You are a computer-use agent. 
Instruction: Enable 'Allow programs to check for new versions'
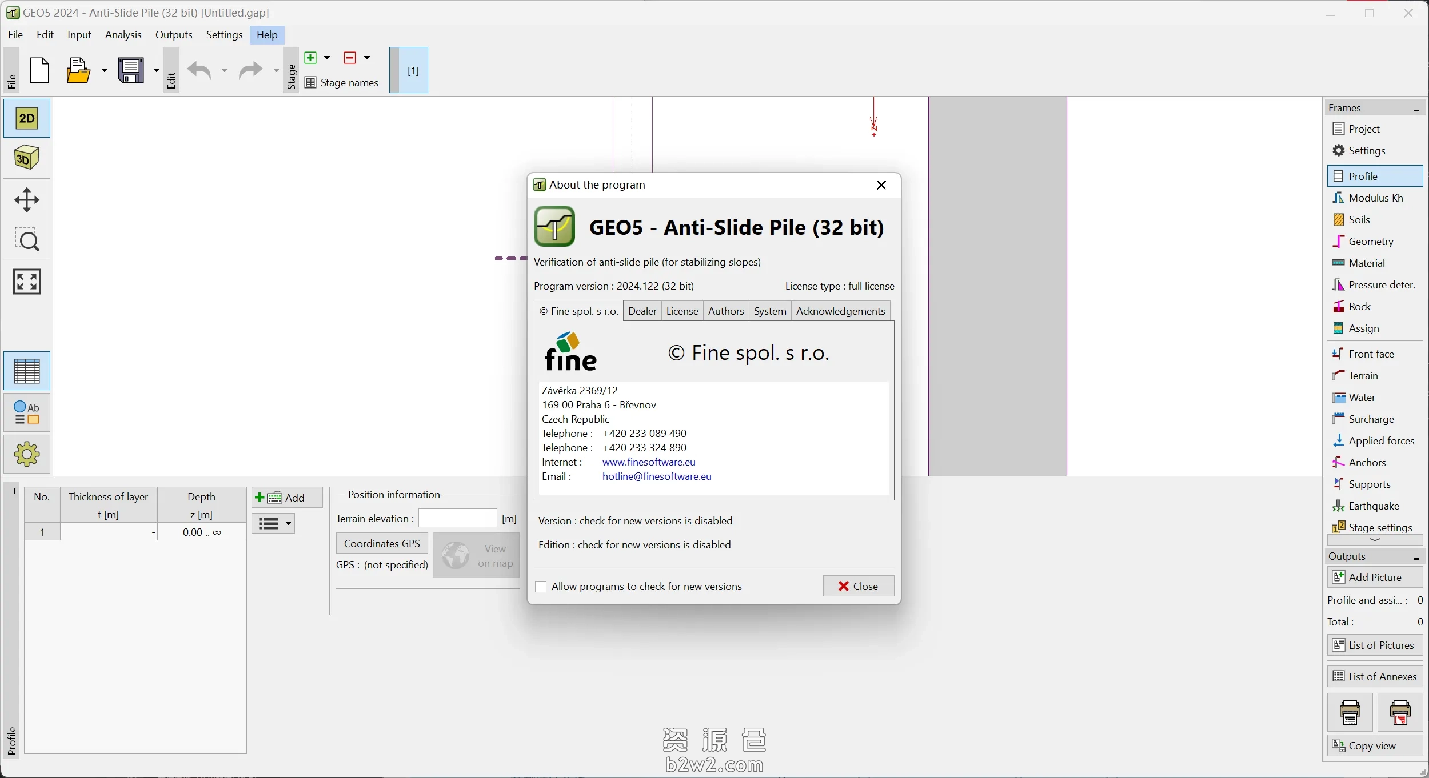click(x=541, y=587)
